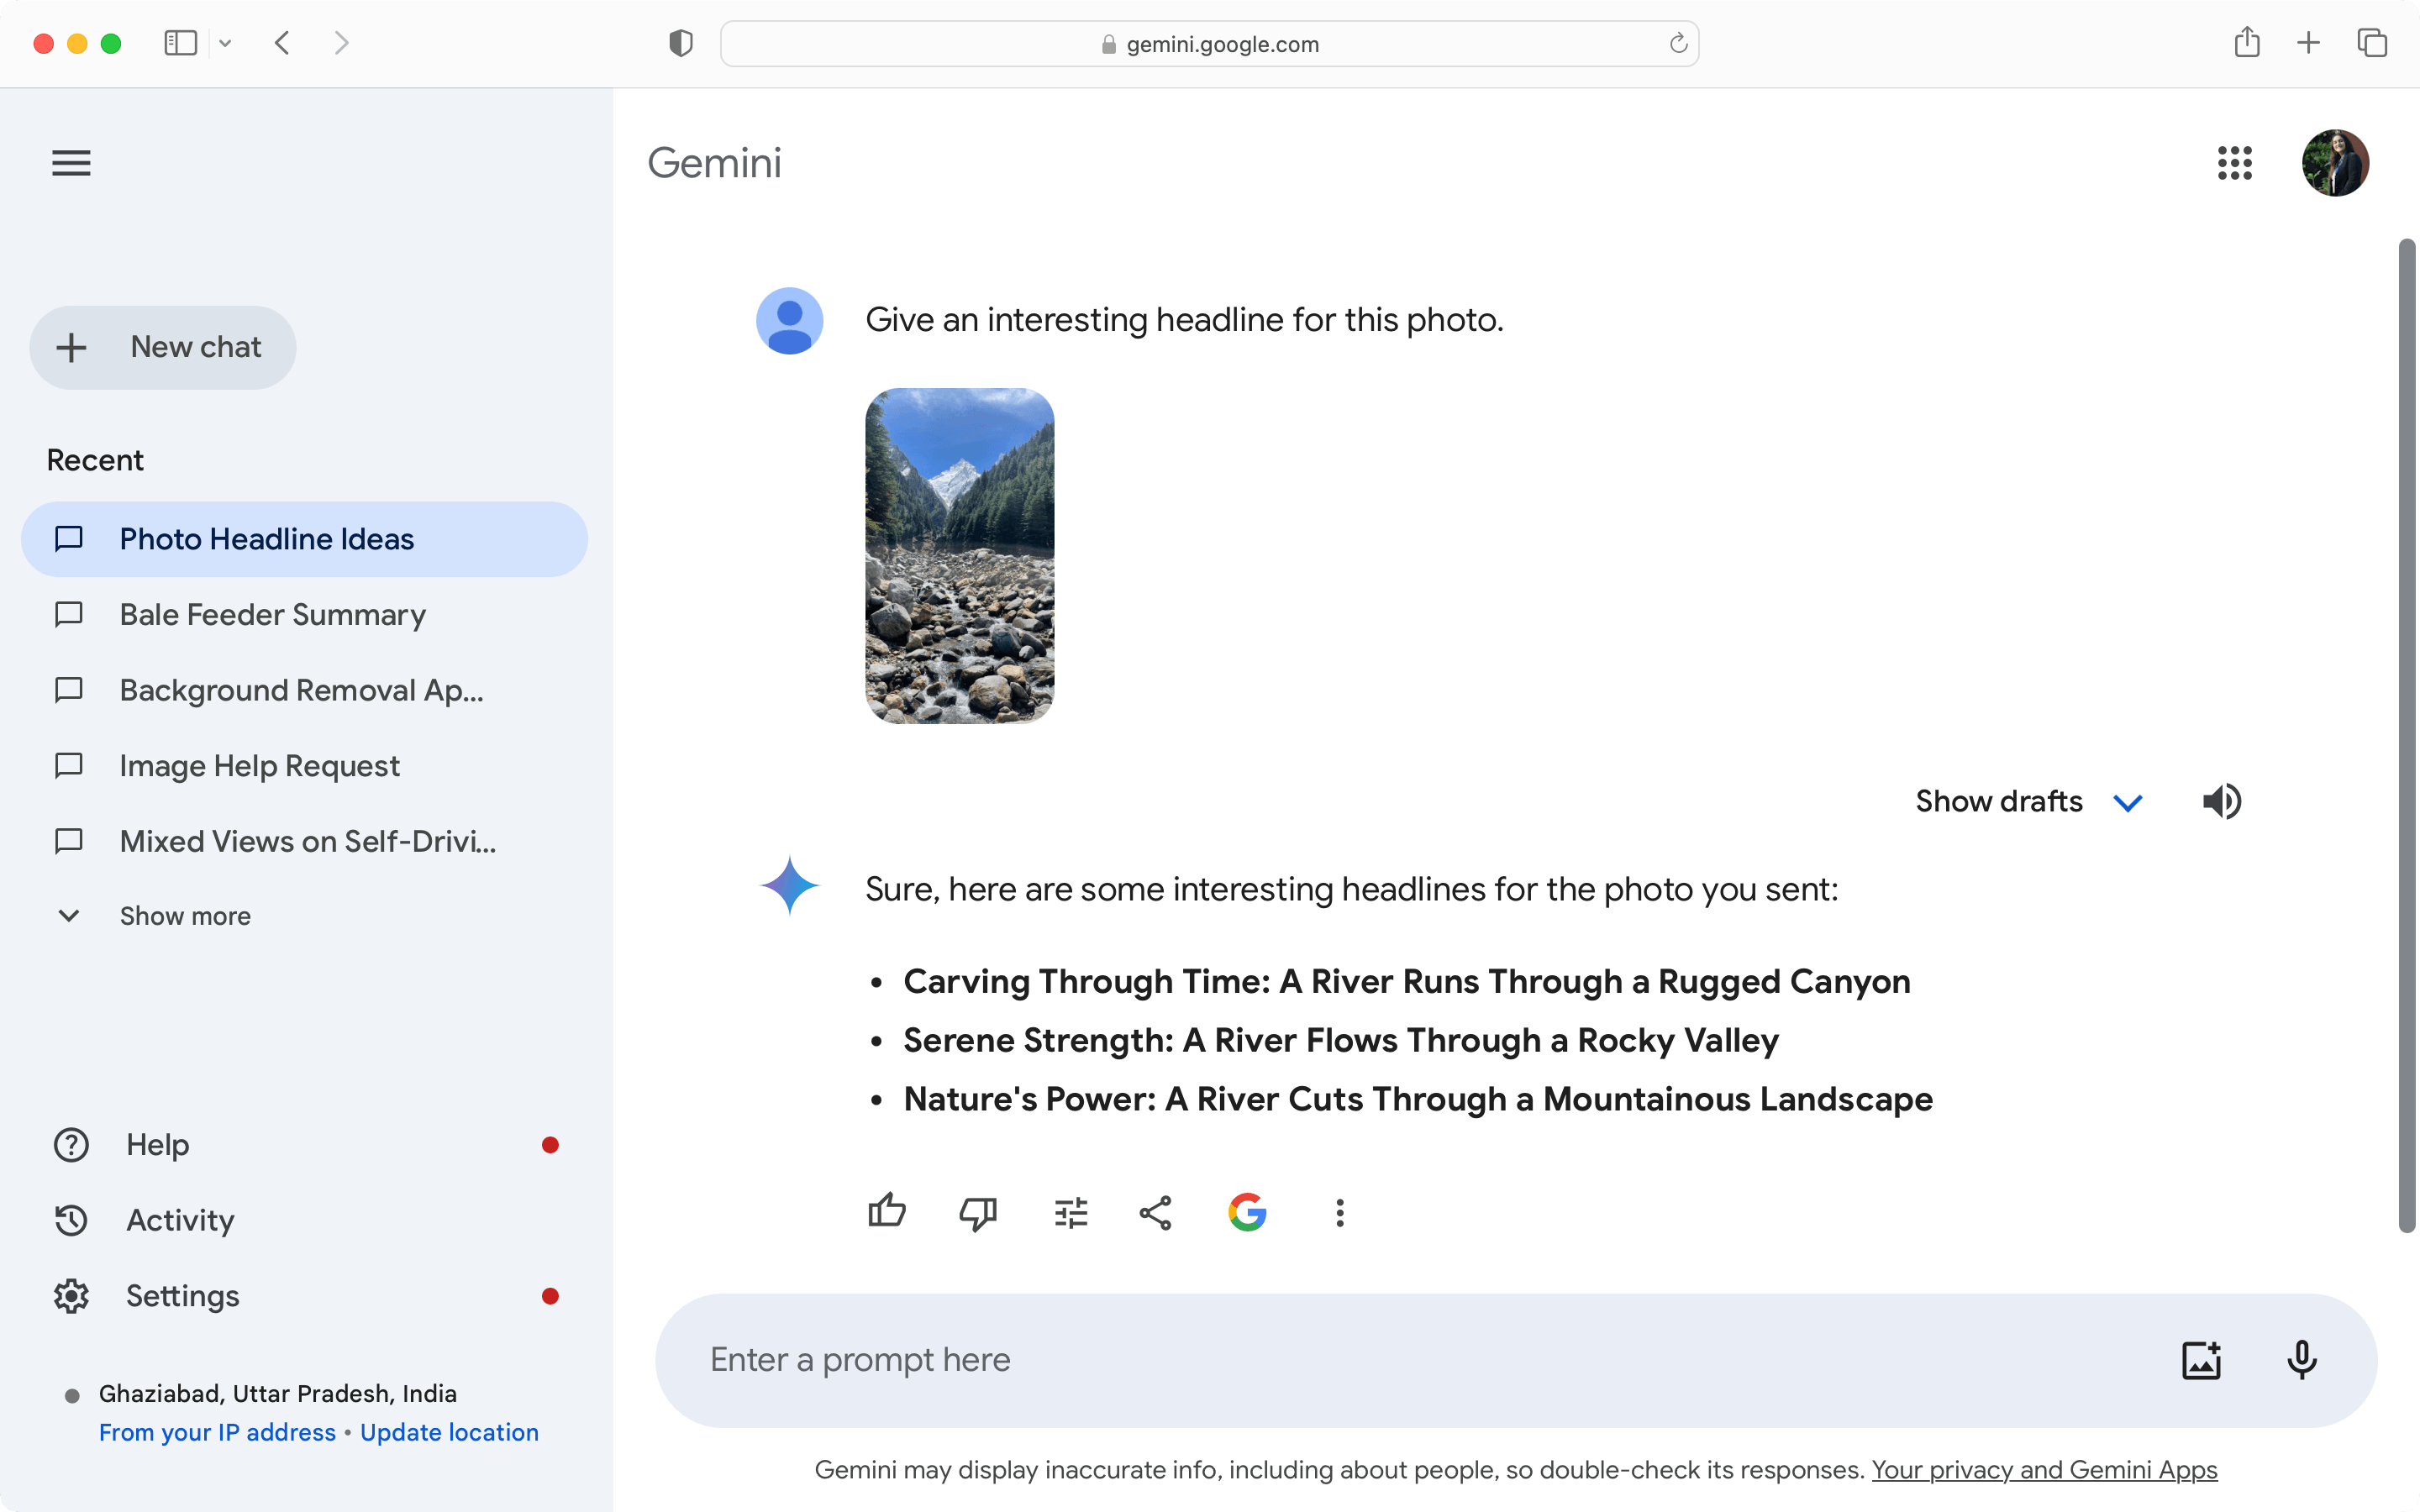The height and width of the screenshot is (1512, 2420).
Task: Open Background Removal chat
Action: pyautogui.click(x=304, y=690)
